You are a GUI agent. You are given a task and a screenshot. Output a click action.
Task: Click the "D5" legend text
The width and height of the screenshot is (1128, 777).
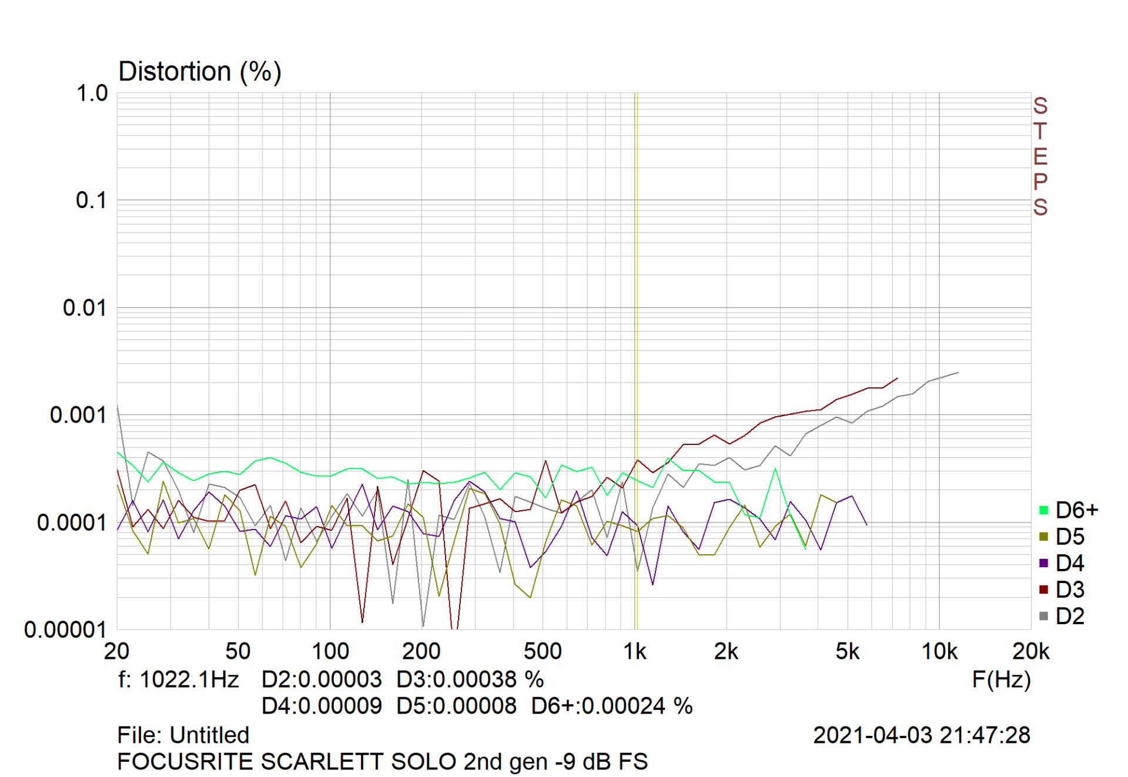1070,537
